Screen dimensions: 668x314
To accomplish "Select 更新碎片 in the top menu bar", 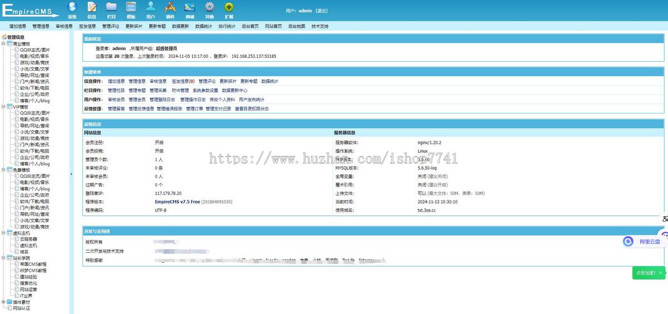I will (134, 26).
